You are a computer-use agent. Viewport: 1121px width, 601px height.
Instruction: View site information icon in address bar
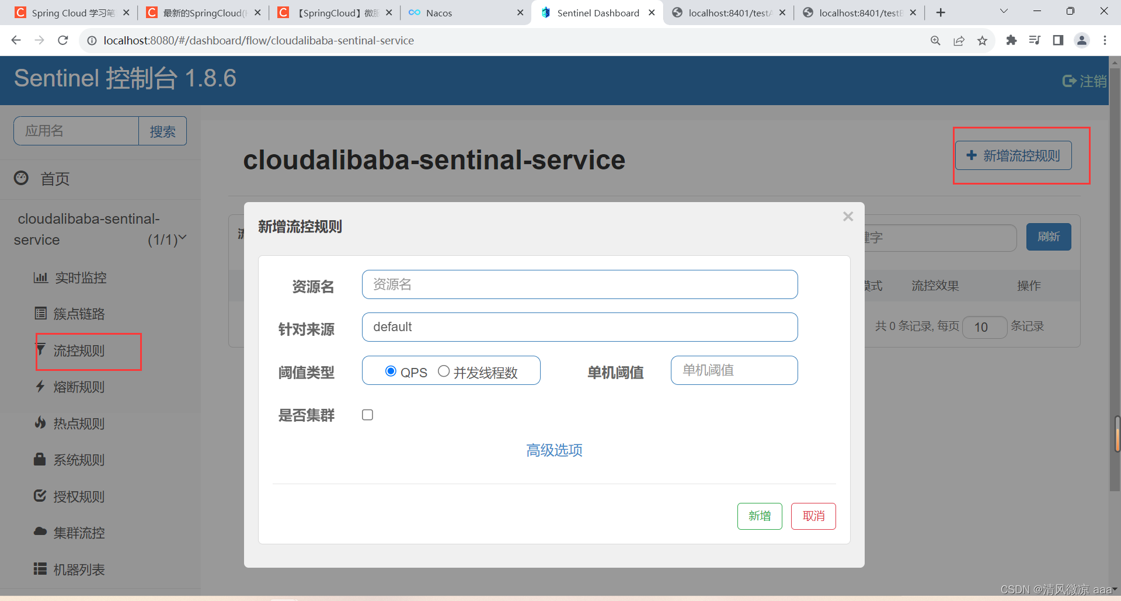[x=92, y=40]
